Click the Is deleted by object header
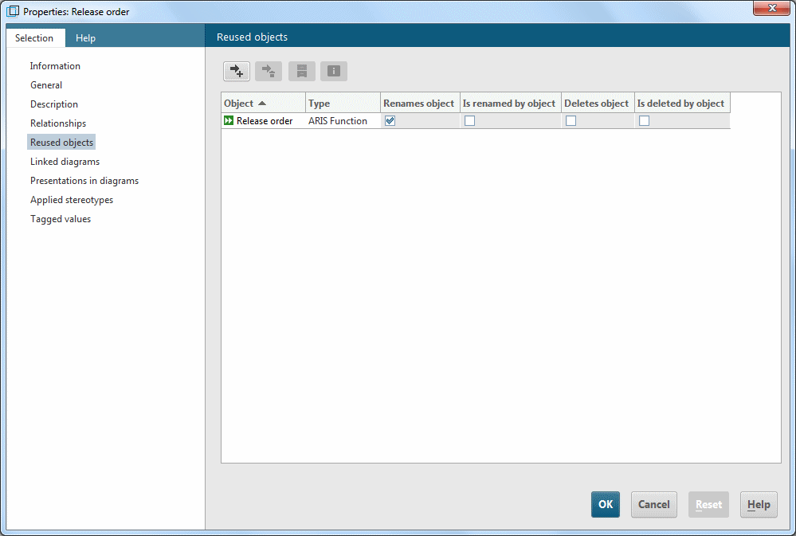 [x=682, y=103]
